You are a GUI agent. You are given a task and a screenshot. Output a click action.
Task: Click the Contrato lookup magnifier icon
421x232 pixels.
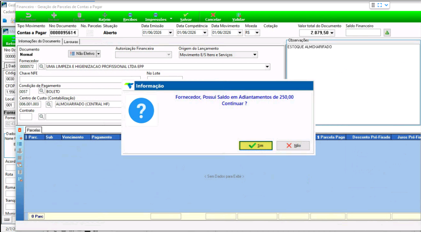pyautogui.click(x=42, y=116)
